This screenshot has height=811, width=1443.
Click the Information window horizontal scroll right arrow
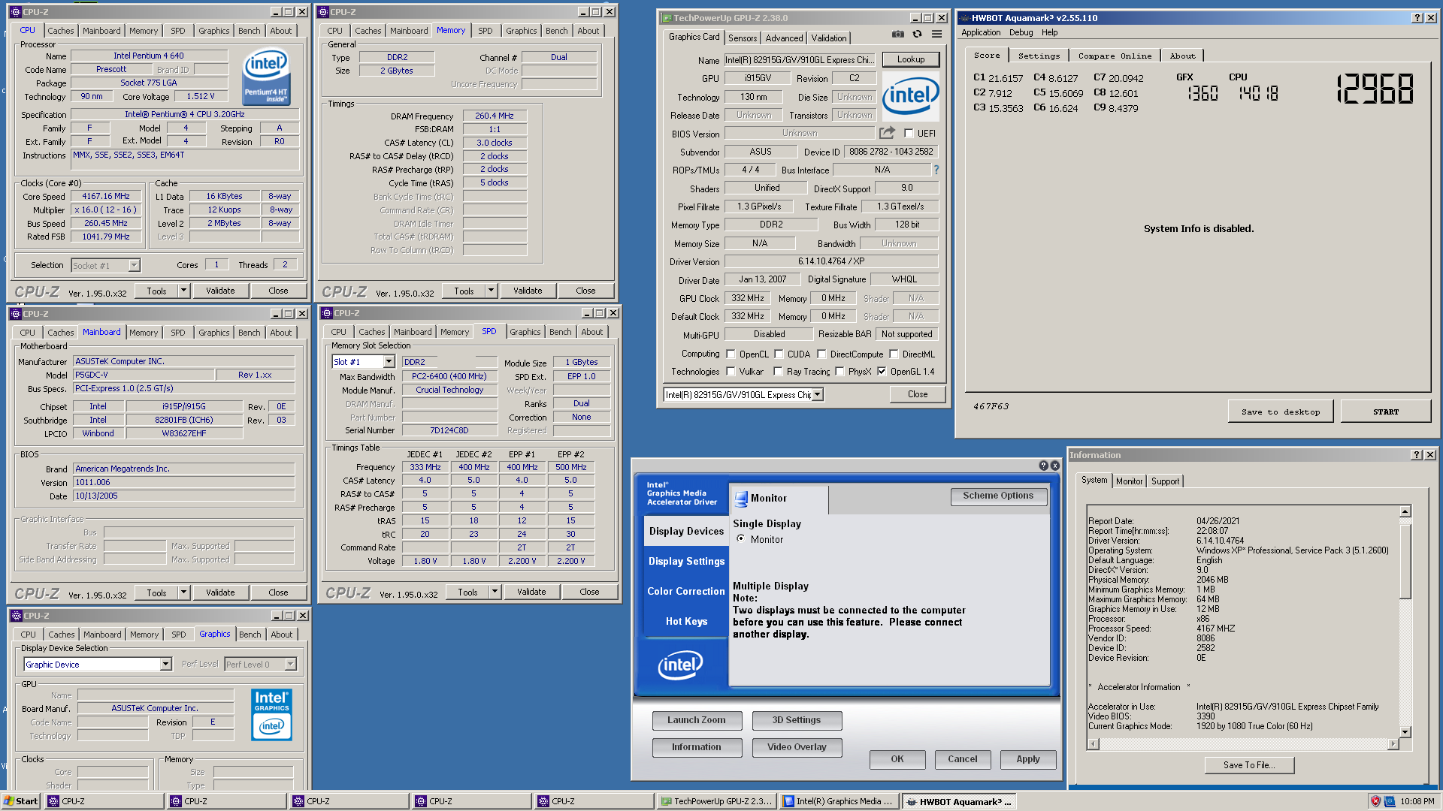[x=1393, y=744]
